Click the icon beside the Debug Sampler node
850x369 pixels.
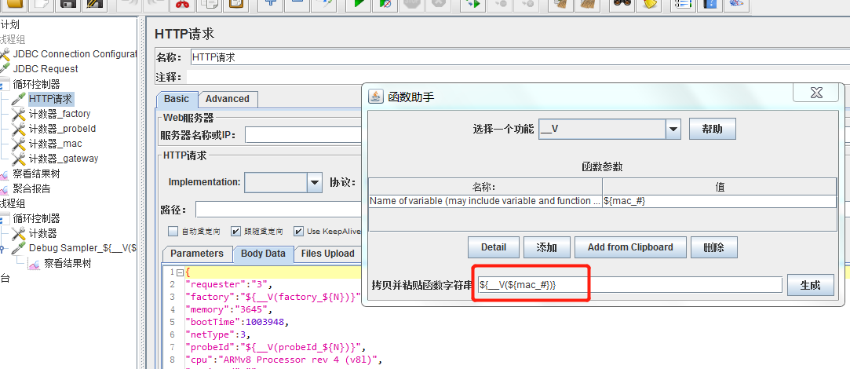click(18, 249)
